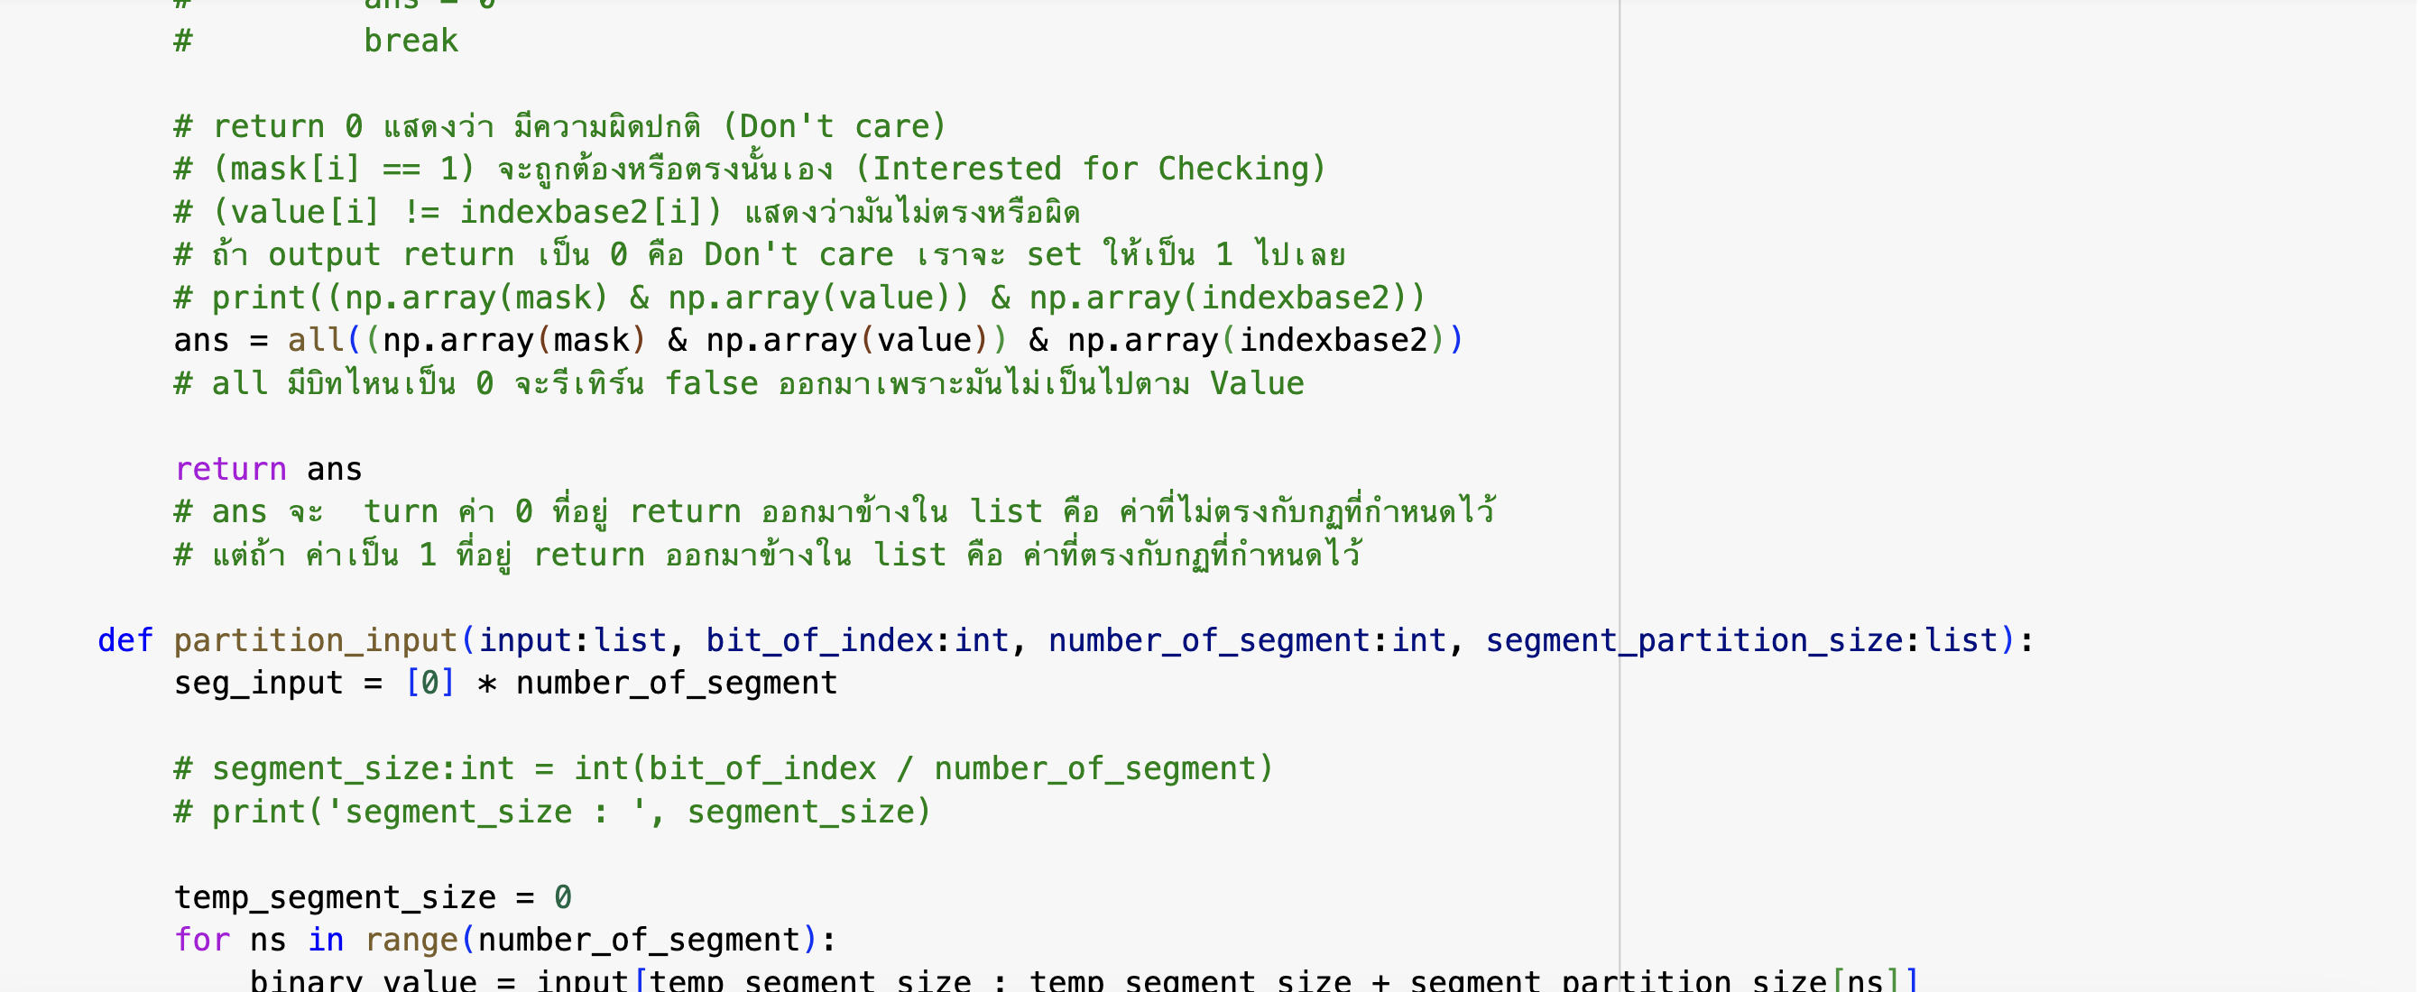Click the bit_of_index parameter
Image resolution: width=2418 pixels, height=992 pixels.
coord(818,640)
